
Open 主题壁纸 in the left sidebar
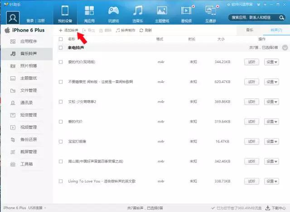(26, 78)
